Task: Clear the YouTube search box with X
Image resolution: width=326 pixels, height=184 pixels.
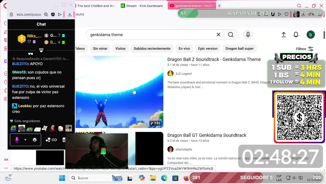Action: 218,35
